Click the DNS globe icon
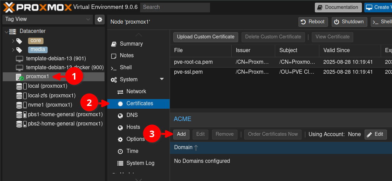Image resolution: width=392 pixels, height=181 pixels. tap(121, 116)
